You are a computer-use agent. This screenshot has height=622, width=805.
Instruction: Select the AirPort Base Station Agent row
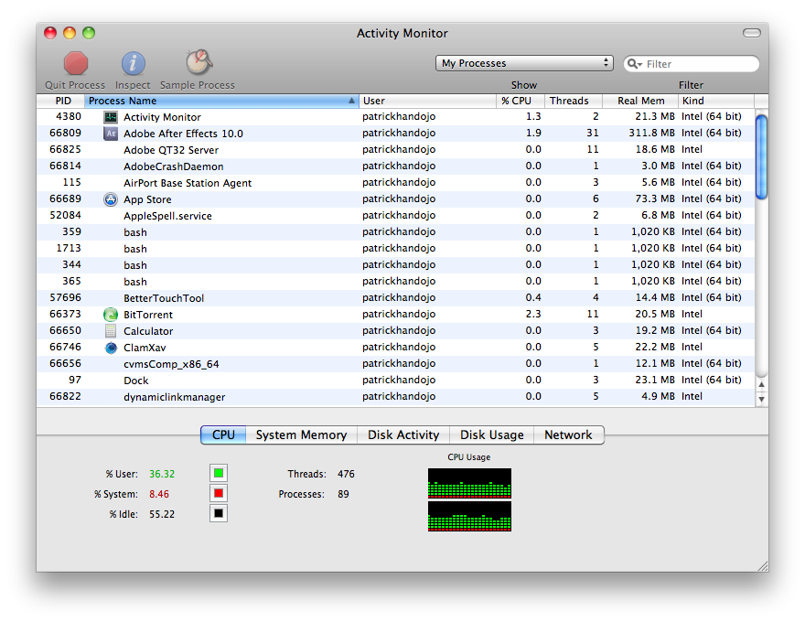pos(396,183)
